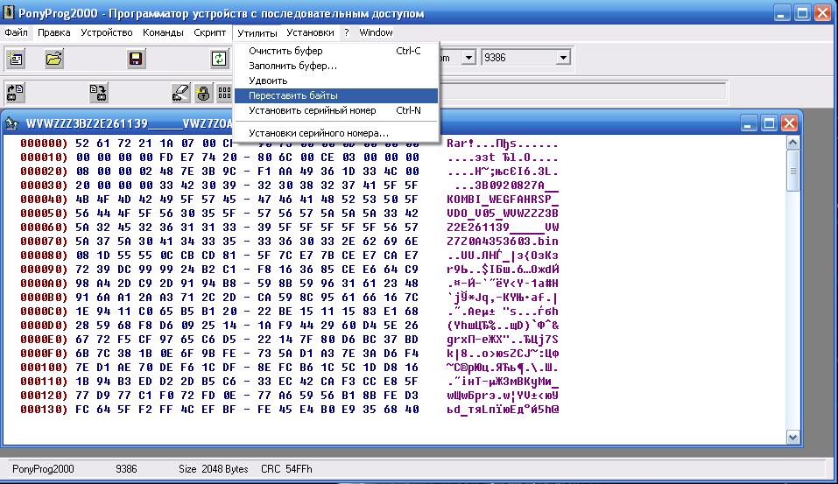Choose Установить серийный номер
This screenshot has width=838, height=484.
coord(336,110)
